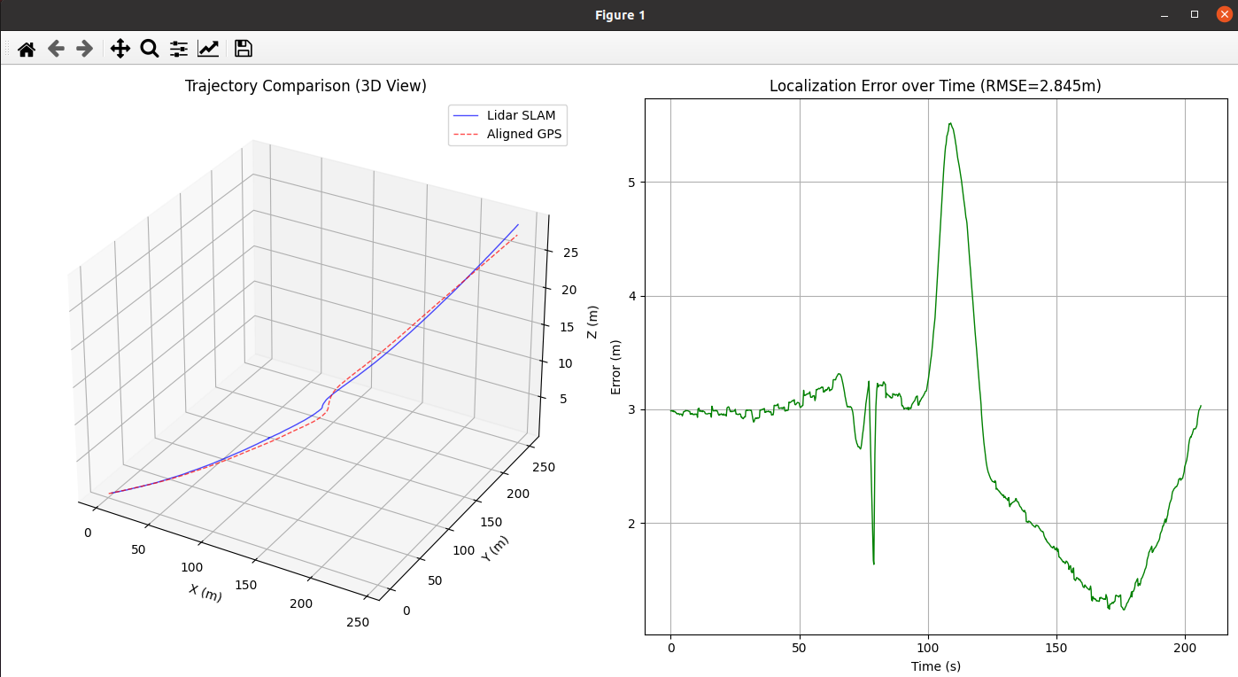The width and height of the screenshot is (1238, 677).
Task: Minimize the Figure 1 window
Action: (x=1164, y=15)
